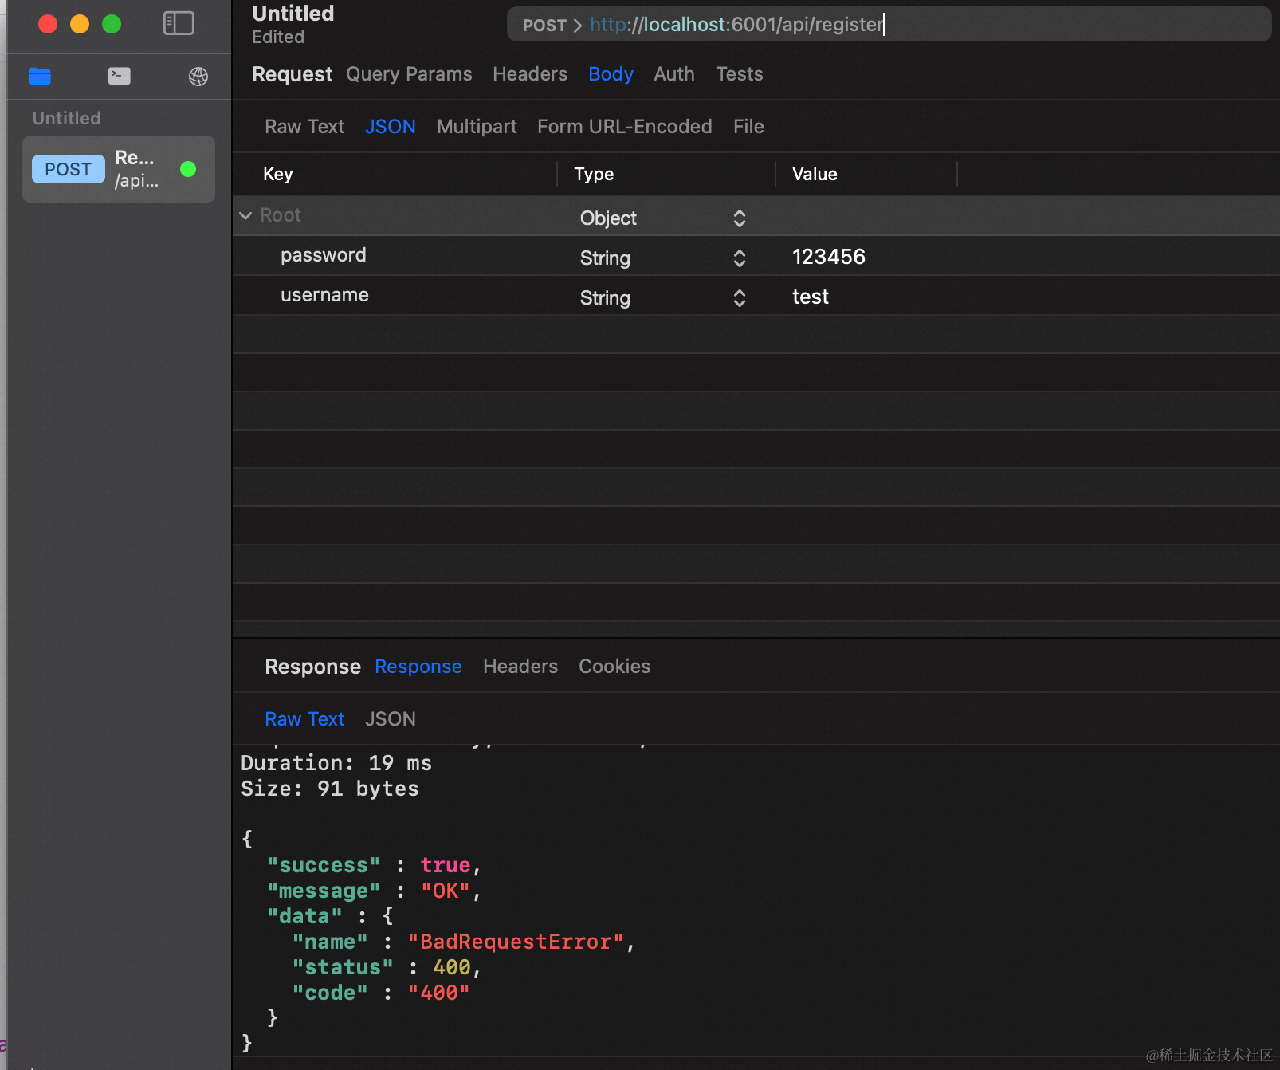Select the POST request method in URL bar
Viewport: 1280px width, 1070px height.
[x=545, y=26]
